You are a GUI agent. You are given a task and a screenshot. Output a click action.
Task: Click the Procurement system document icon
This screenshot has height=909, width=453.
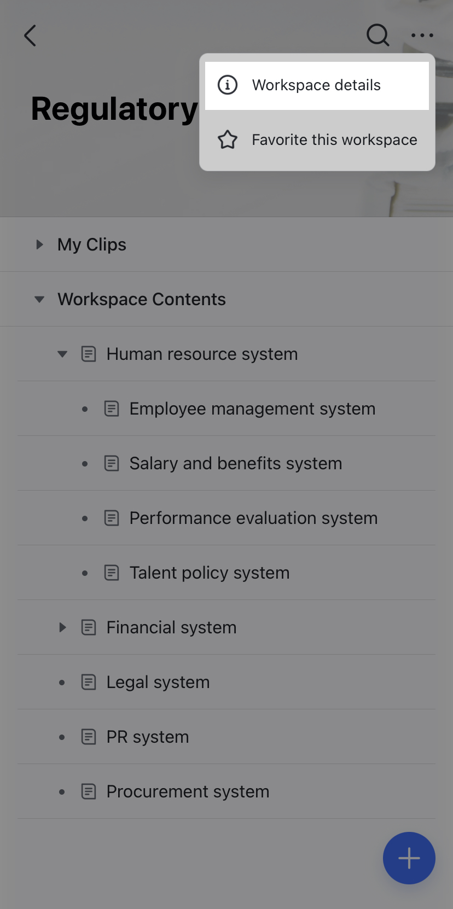click(89, 791)
